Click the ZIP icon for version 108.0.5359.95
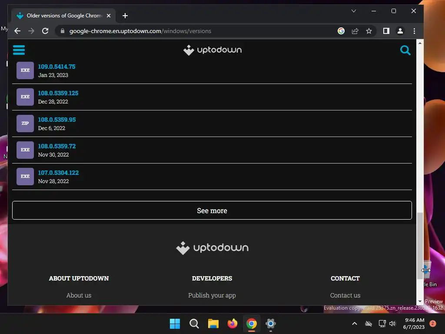This screenshot has height=334, width=445. 25,123
